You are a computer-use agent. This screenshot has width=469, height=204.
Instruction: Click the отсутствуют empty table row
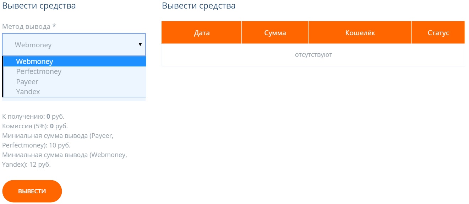click(x=313, y=55)
